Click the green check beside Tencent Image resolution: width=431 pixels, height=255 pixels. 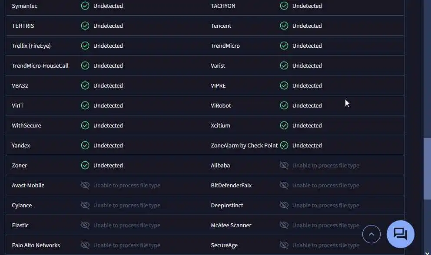(284, 26)
